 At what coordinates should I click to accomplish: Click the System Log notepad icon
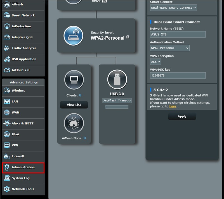pos(7,178)
